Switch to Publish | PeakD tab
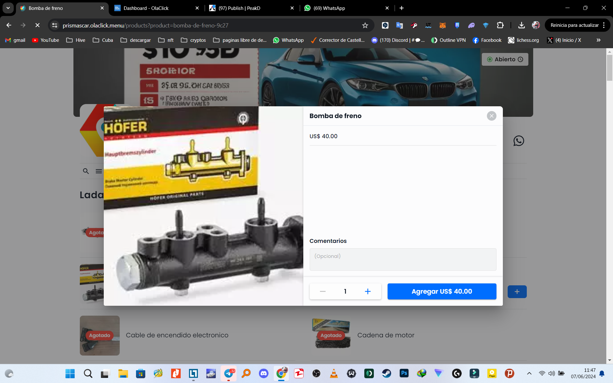 (252, 8)
